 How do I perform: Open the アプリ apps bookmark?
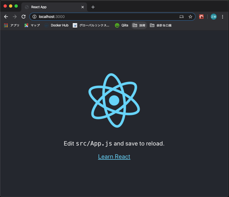click(12, 25)
